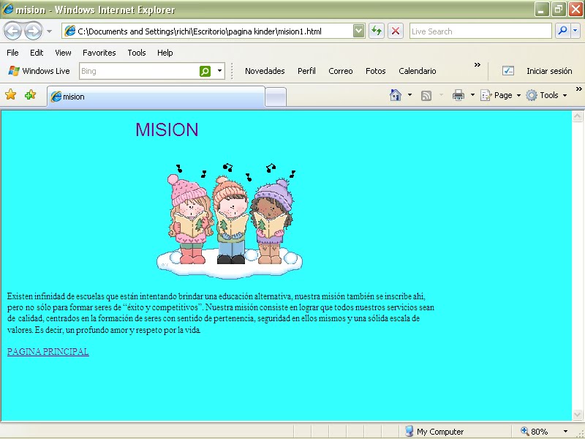Click the MISION heading text
The width and height of the screenshot is (585, 439).
coord(167,130)
